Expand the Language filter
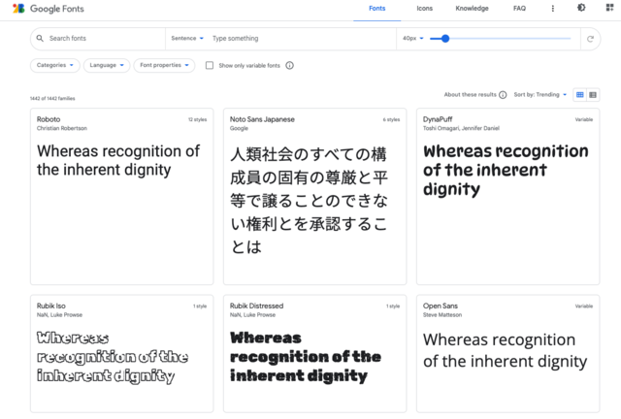This screenshot has height=419, width=621. click(107, 65)
